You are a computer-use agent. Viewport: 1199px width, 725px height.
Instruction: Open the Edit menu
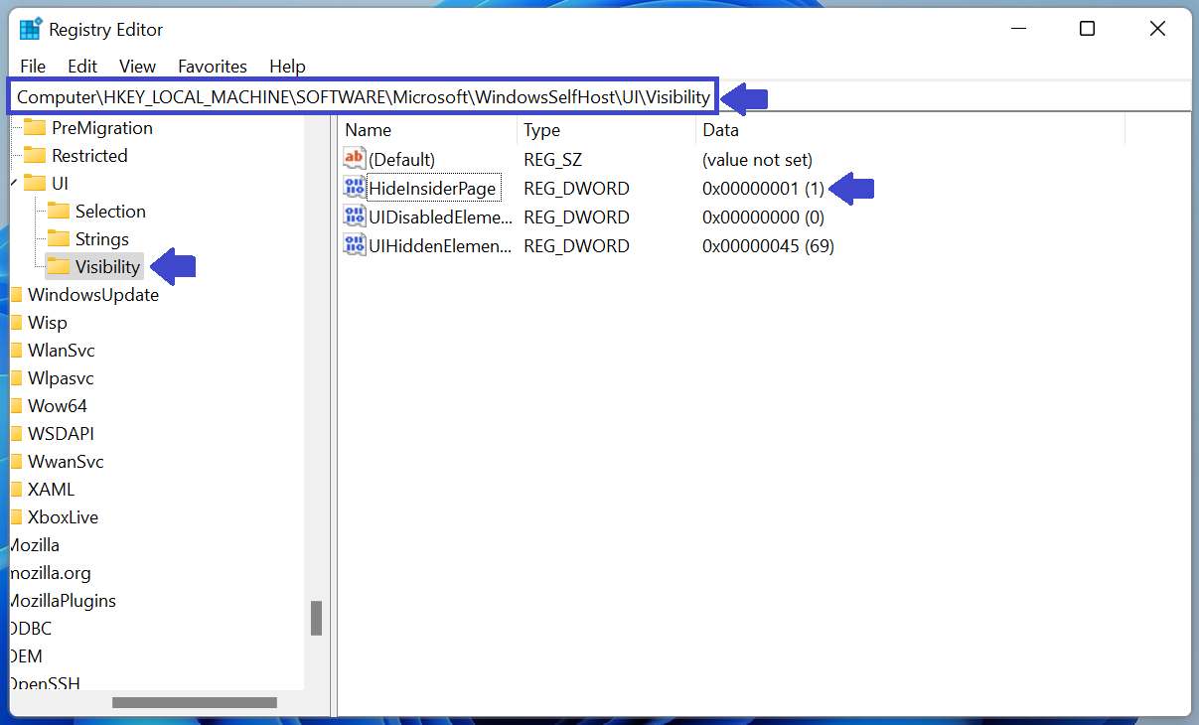tap(81, 66)
